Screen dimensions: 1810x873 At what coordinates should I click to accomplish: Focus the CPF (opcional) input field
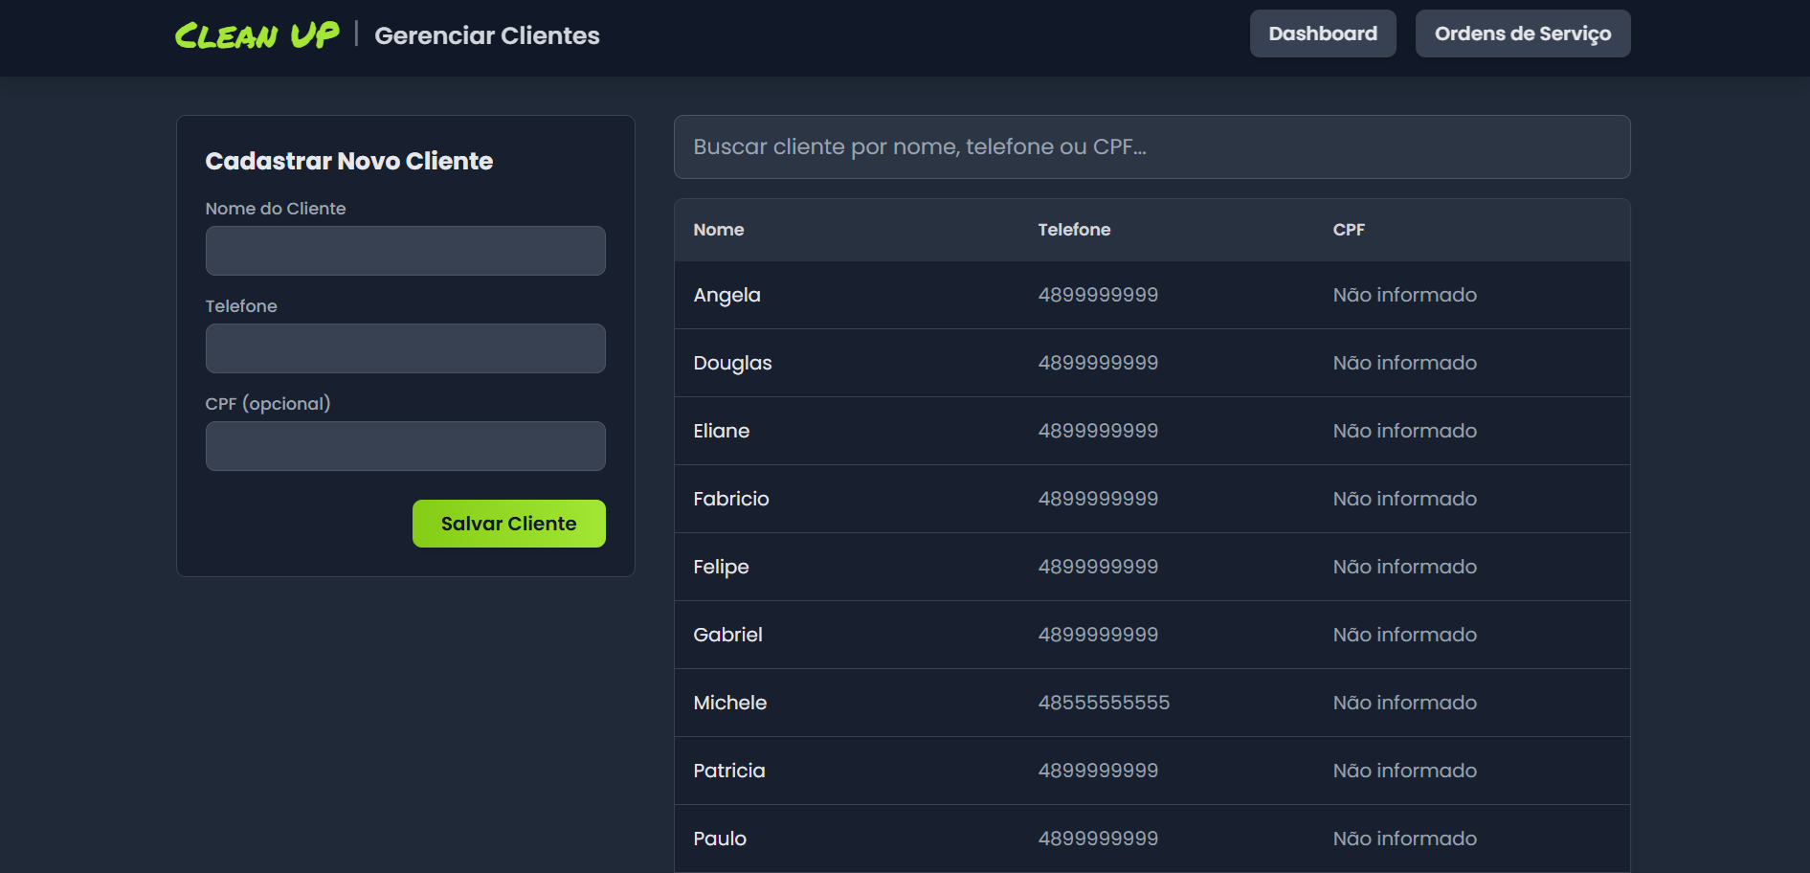pos(406,446)
